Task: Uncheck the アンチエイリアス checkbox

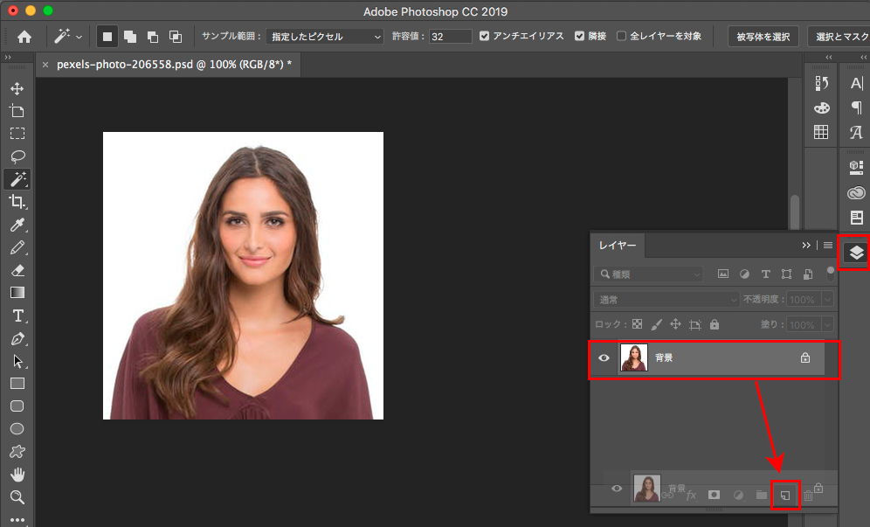Action: click(485, 37)
